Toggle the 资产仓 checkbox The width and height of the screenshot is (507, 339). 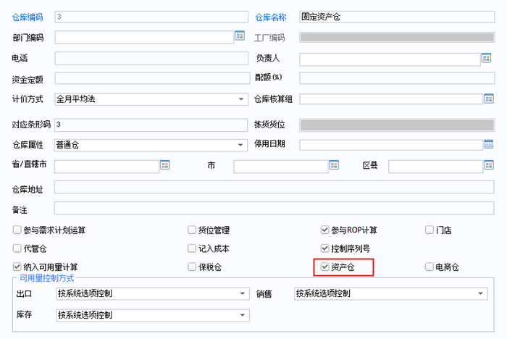coord(324,267)
